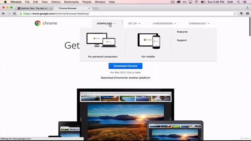Click the Colt user name in menu bar
Image resolution: width=251 pixels, height=141 pixels.
tap(230, 2)
